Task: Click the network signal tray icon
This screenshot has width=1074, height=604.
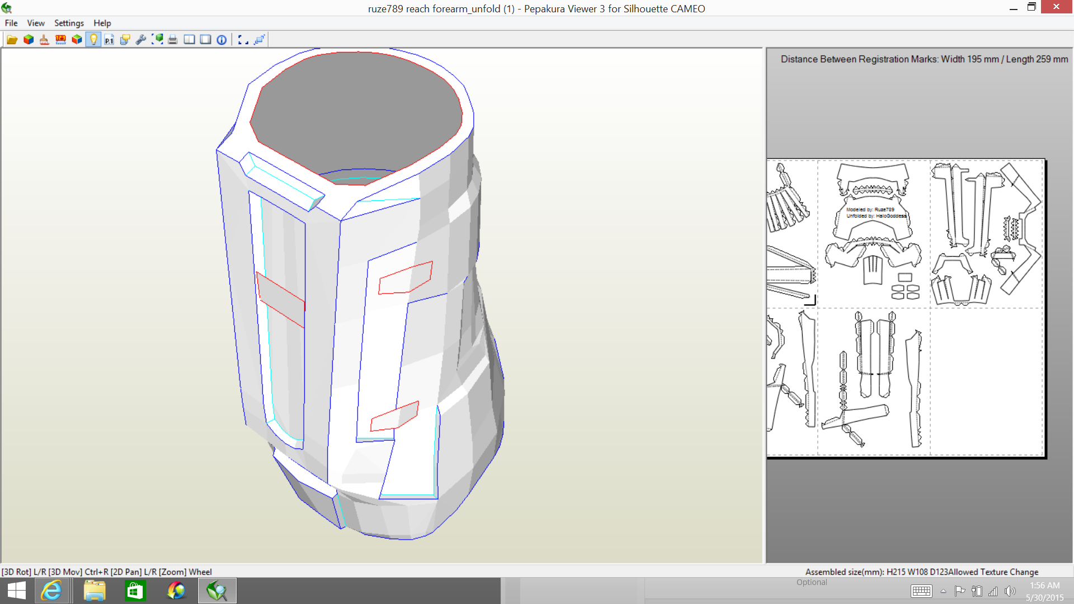Action: tap(993, 591)
